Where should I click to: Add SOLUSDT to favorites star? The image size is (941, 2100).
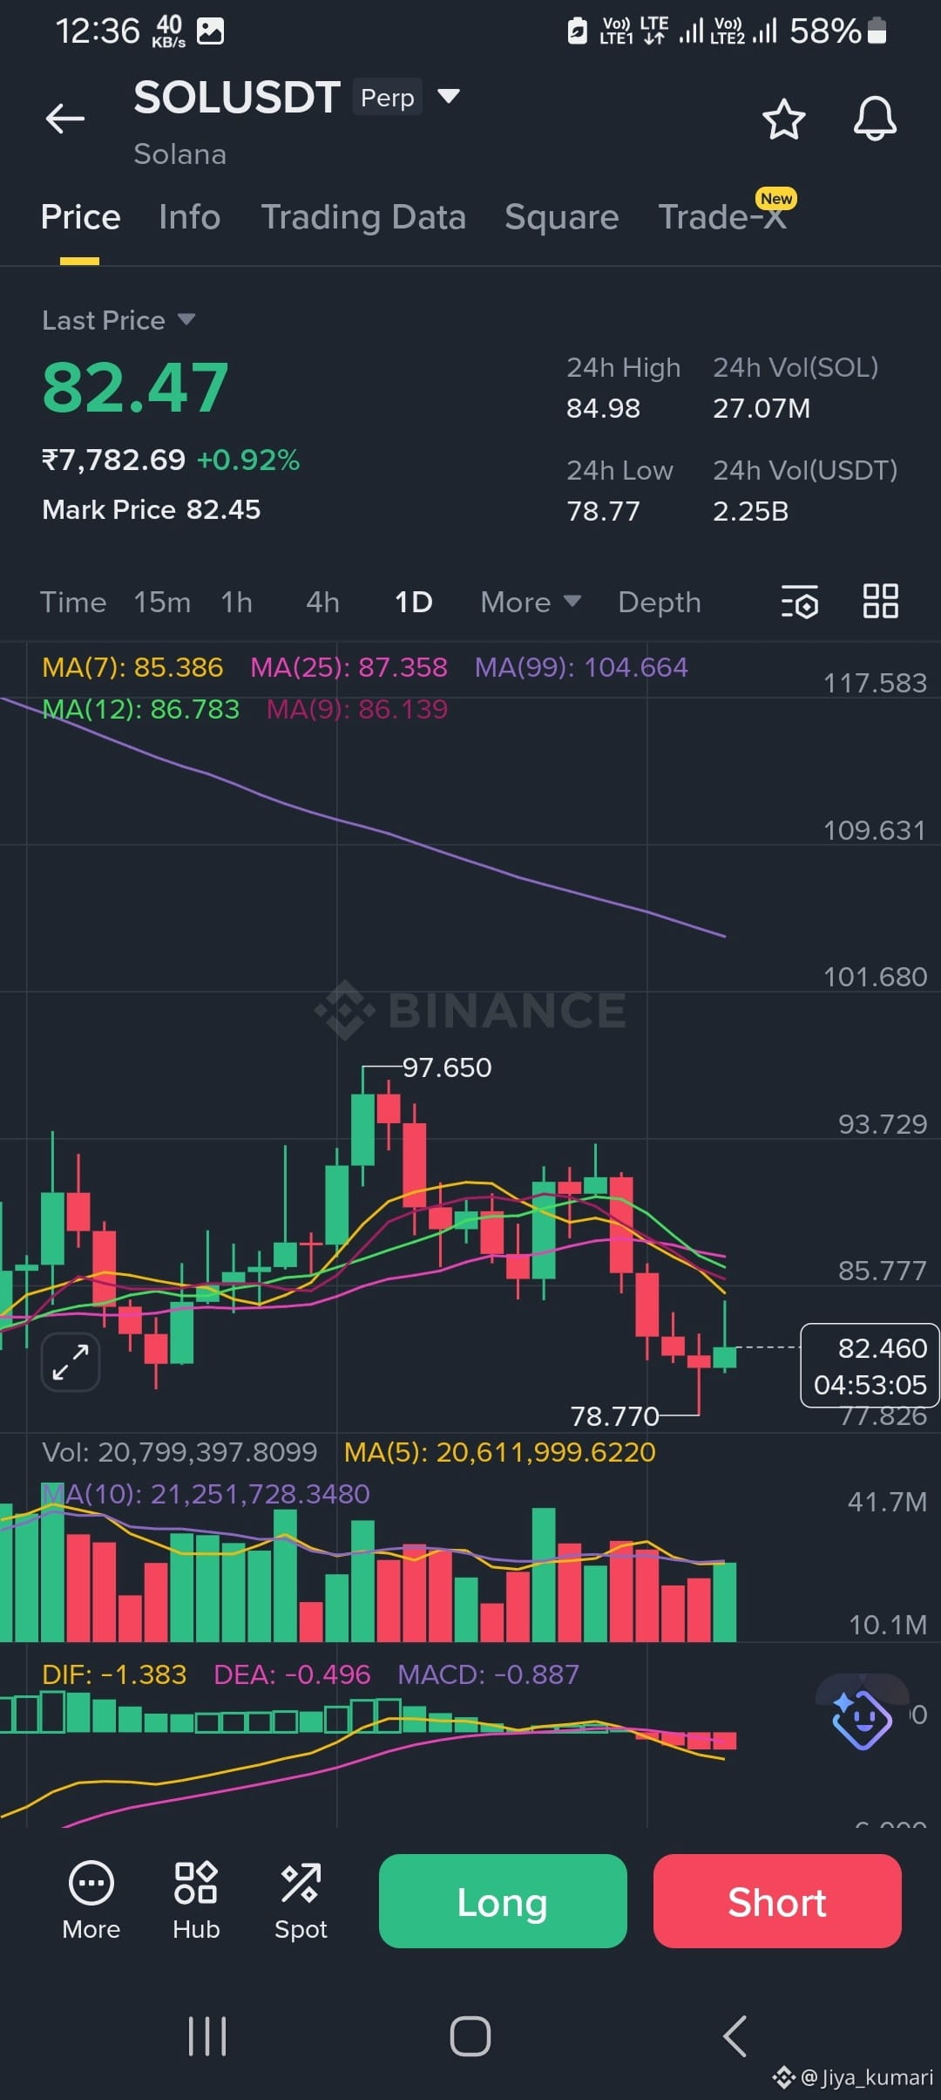783,119
